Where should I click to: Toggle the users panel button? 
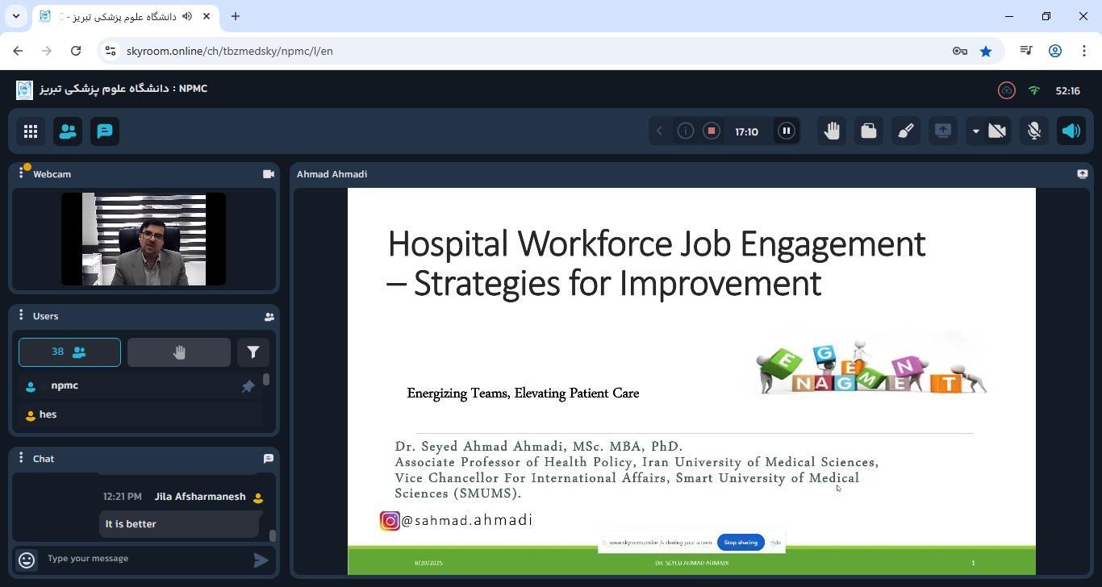[x=68, y=131]
